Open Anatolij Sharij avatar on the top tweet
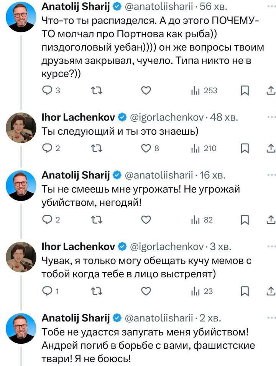Viewport: 276px width, 366px height. pyautogui.click(x=21, y=17)
